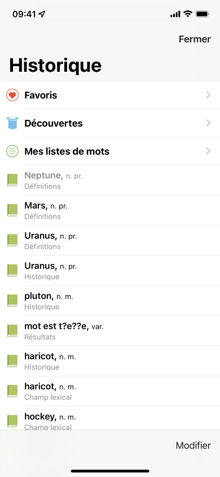The height and width of the screenshot is (477, 220).
Task: Open the Uranus Historique entry
Action: tap(110, 271)
